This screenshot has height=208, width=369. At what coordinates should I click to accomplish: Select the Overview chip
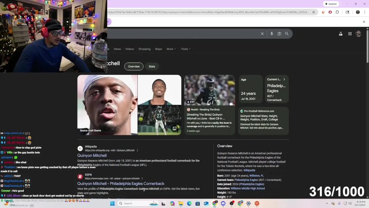[x=134, y=66]
